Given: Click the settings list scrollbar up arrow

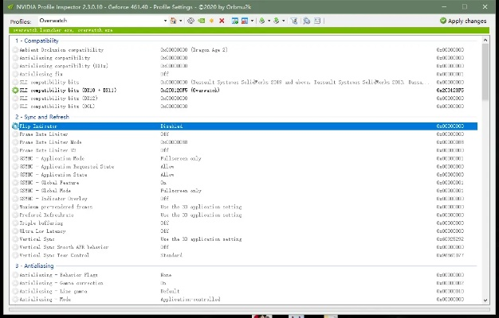Looking at the screenshot, I should coord(485,40).
